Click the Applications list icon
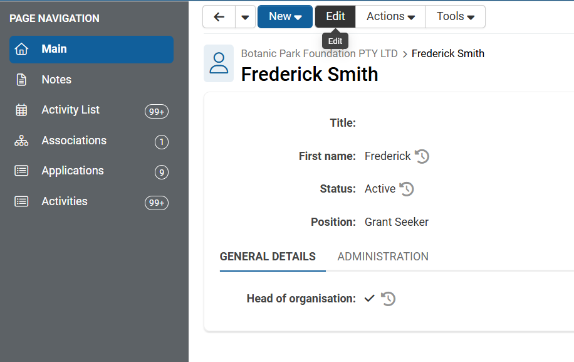574x362 pixels. coord(22,171)
